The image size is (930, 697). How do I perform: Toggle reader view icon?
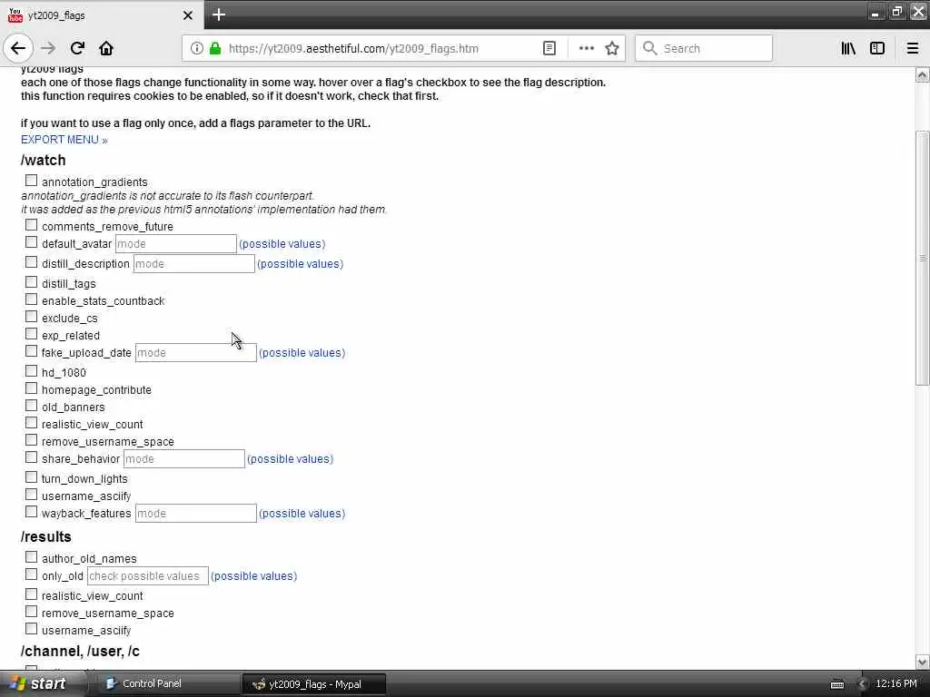[549, 49]
